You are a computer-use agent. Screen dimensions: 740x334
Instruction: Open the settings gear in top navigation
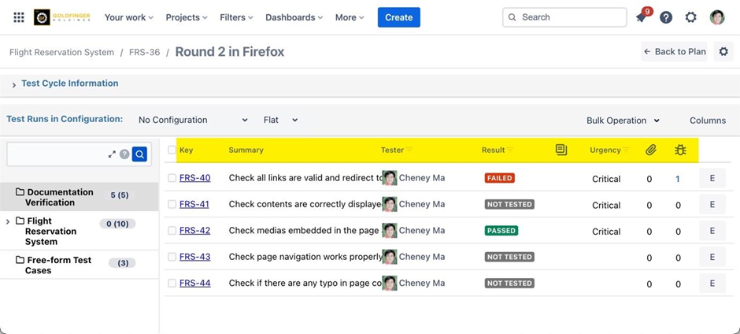(x=691, y=17)
